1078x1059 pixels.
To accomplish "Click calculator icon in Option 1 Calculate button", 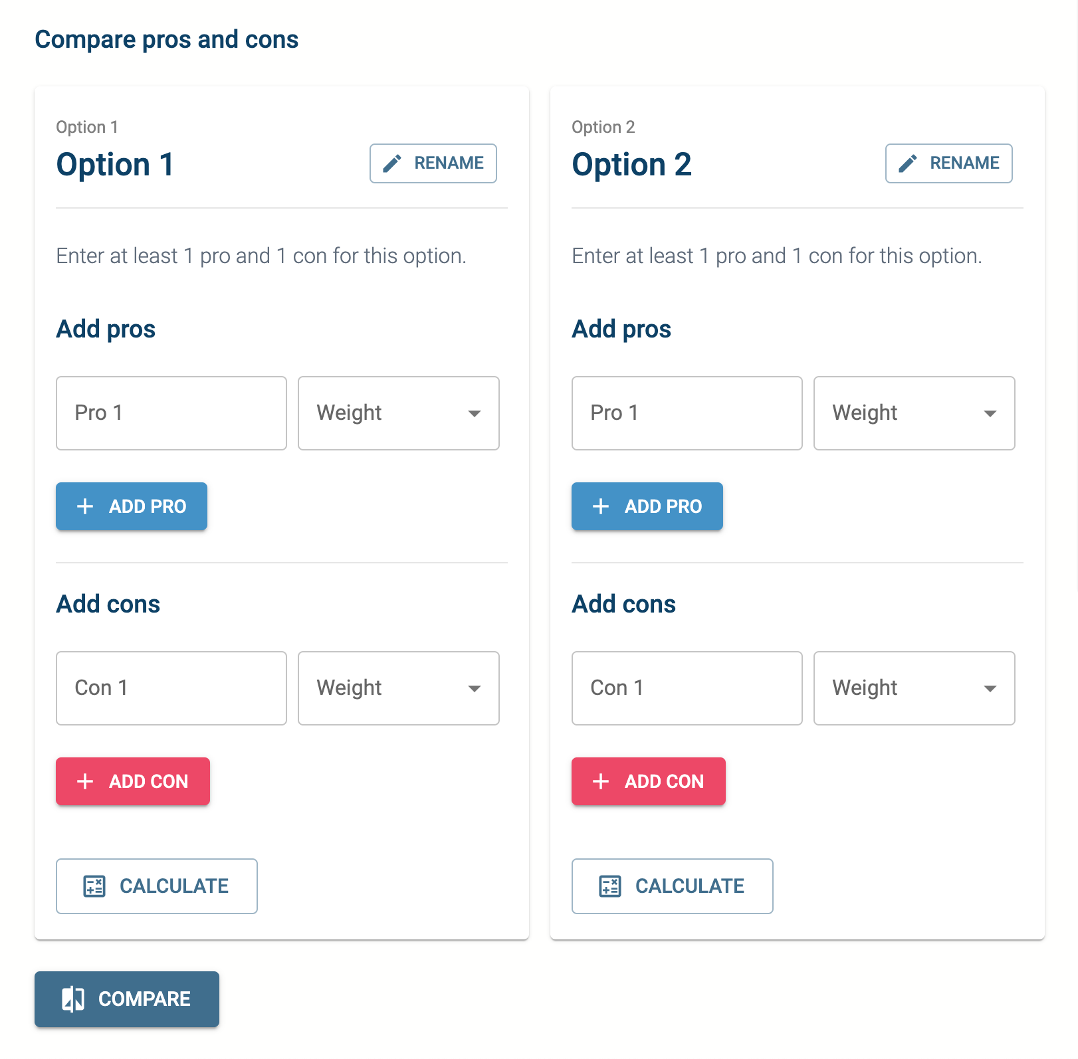I will tap(94, 886).
